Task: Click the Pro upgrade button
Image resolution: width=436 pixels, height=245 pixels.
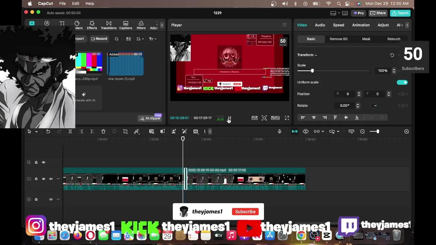Action: coord(359,13)
